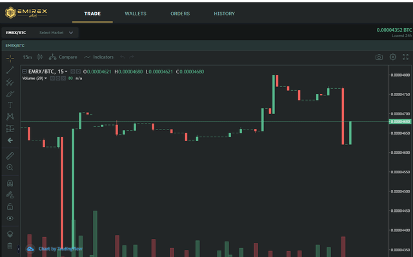Collapse the chart legend minus box
This screenshot has width=413, height=257.
(25, 71)
